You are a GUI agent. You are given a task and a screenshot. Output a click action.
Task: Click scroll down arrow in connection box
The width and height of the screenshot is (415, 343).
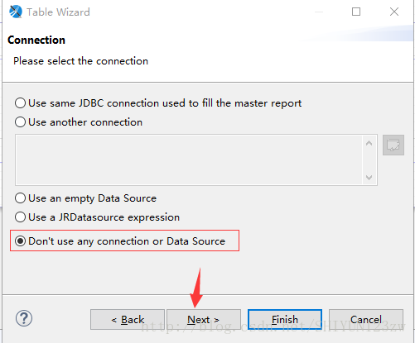point(369,177)
